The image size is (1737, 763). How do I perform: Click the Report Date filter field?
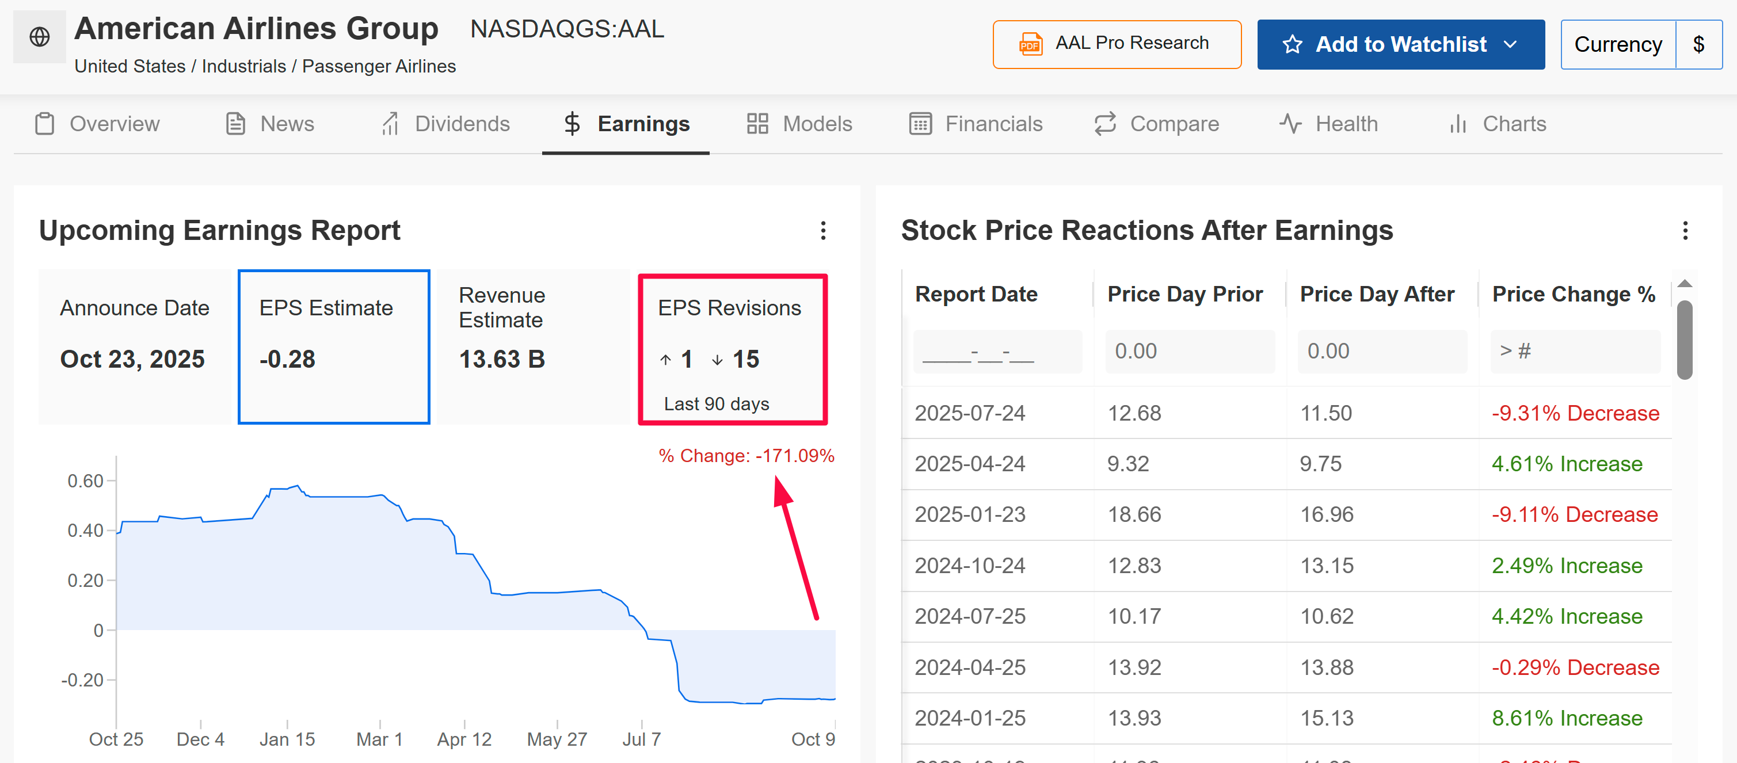point(997,351)
